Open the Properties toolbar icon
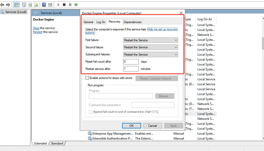The image size is (264, 151). click(24, 5)
